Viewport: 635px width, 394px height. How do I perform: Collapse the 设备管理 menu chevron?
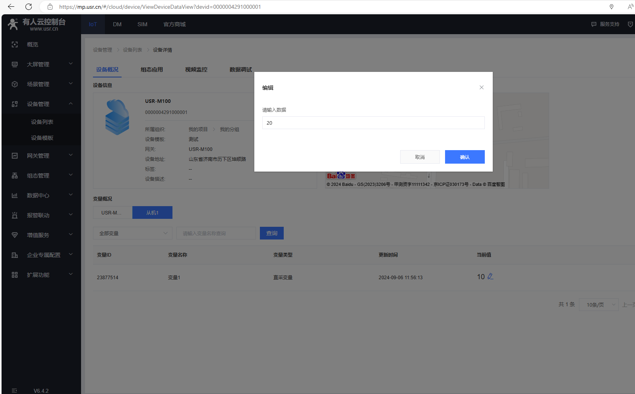pos(71,103)
